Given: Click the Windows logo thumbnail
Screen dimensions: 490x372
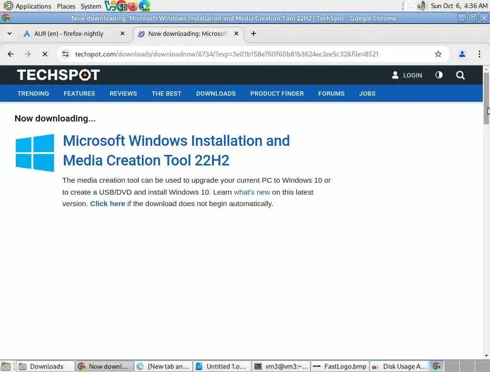Looking at the screenshot, I should [x=34, y=153].
